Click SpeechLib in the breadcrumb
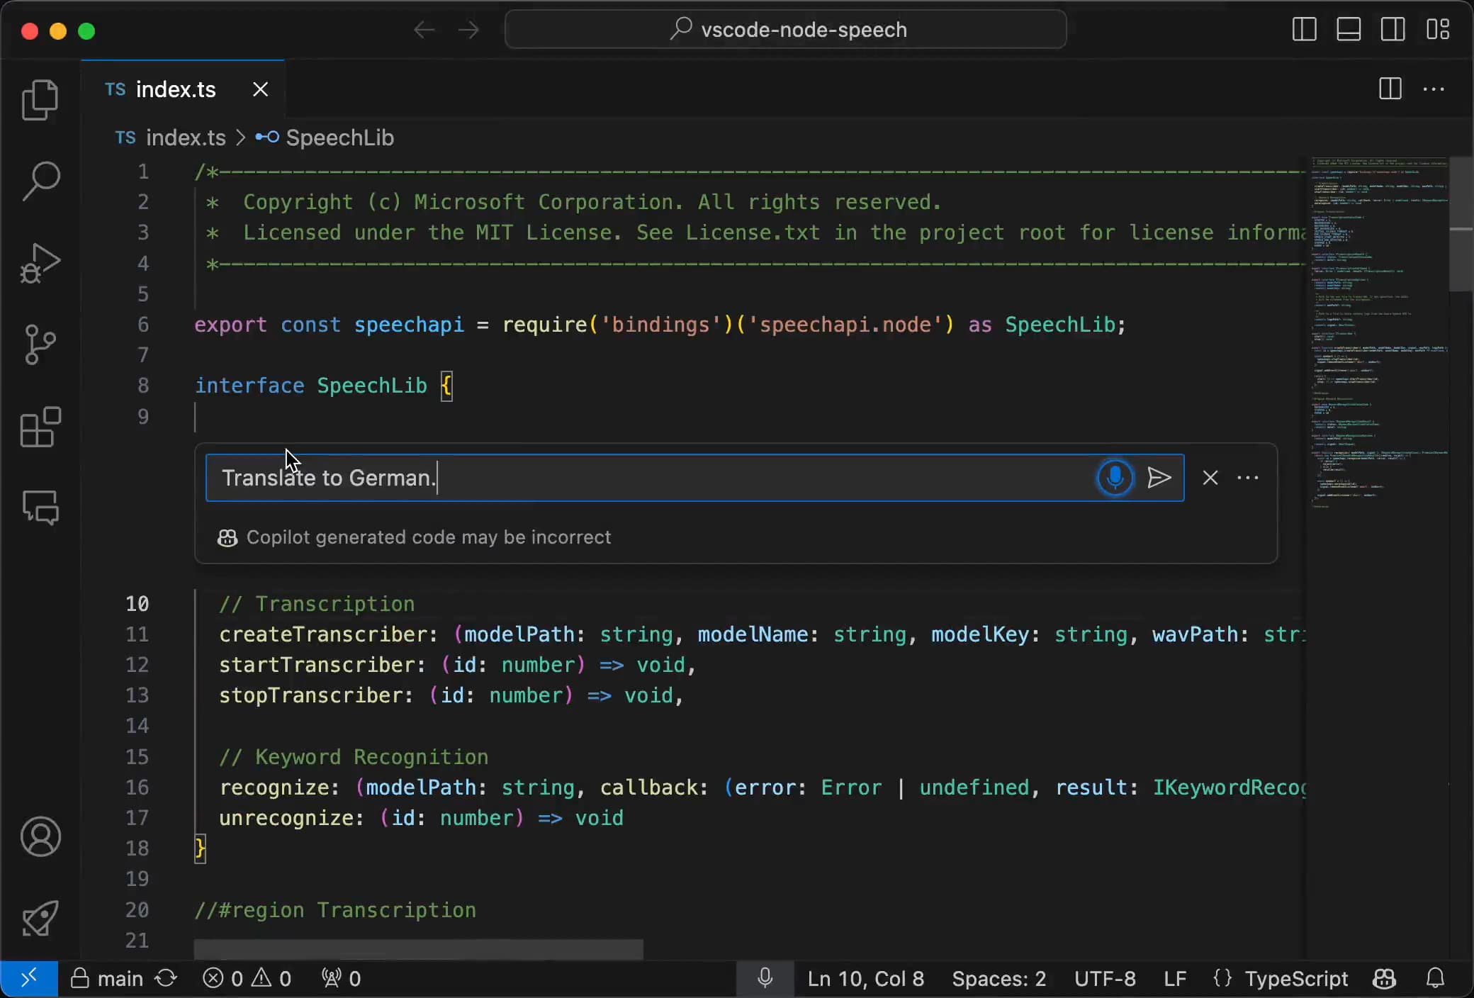The height and width of the screenshot is (998, 1474). click(339, 138)
